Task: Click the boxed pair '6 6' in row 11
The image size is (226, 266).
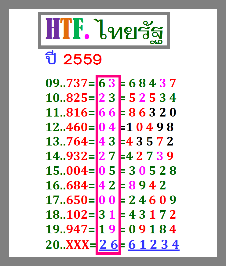Action: click(x=107, y=112)
